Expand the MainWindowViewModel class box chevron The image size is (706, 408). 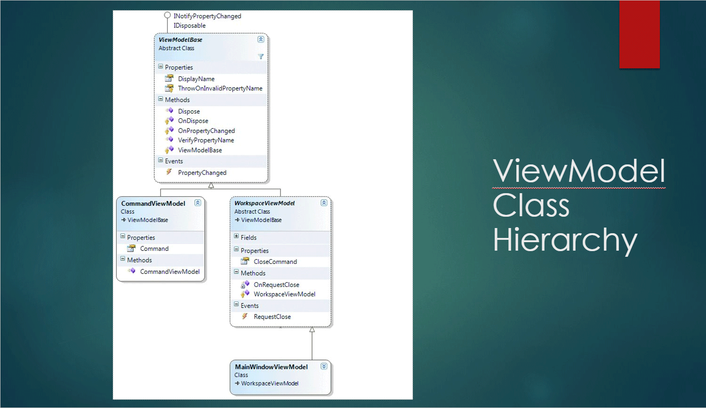[x=324, y=367]
